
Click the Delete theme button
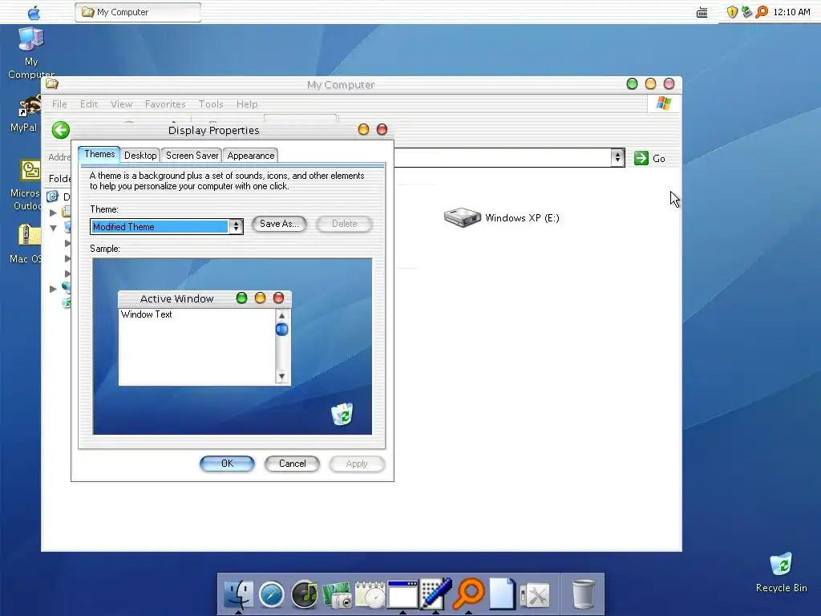[x=344, y=224]
